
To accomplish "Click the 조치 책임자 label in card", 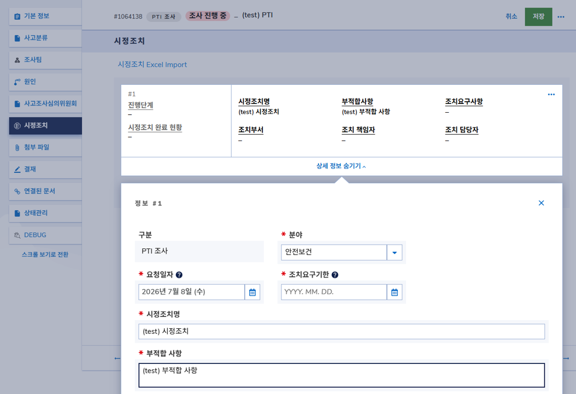I will click(358, 130).
